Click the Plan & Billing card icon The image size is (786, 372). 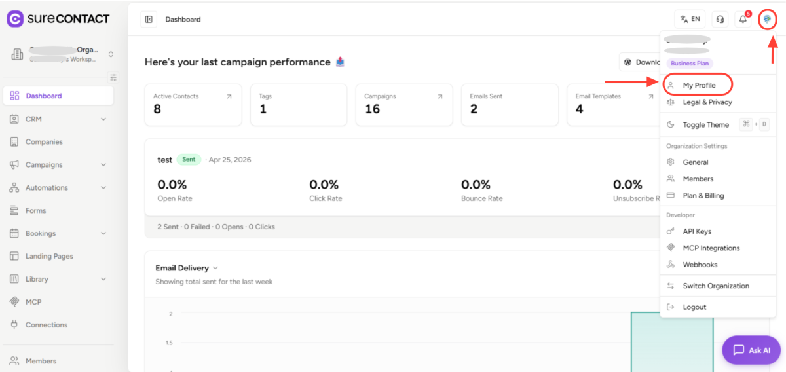[670, 196]
